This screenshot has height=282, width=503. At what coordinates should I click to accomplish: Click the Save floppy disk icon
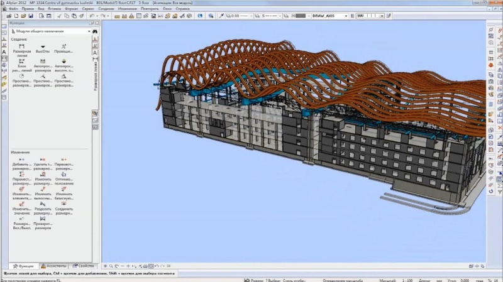[x=31, y=16]
